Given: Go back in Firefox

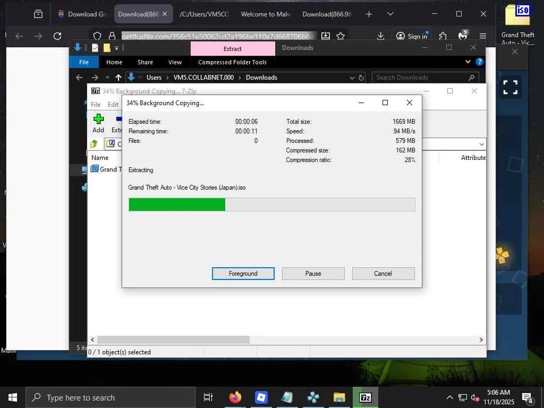Looking at the screenshot, I should click(19, 36).
